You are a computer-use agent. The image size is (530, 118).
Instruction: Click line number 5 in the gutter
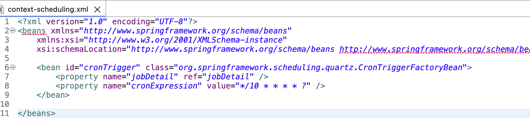pyautogui.click(x=7, y=58)
